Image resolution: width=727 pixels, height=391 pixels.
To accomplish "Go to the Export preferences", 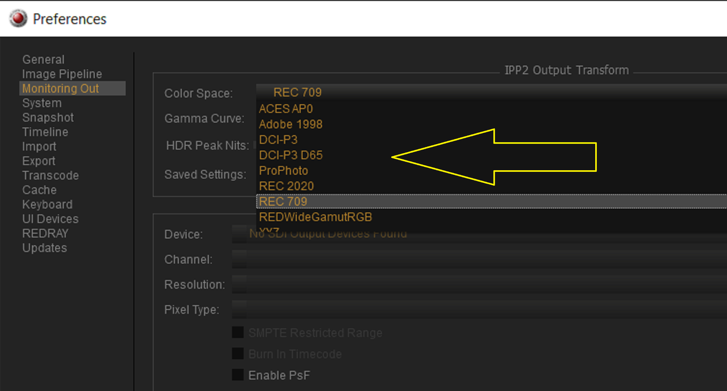I will click(39, 161).
